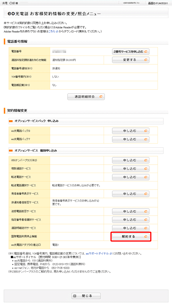Select the 電話1 value text
The image size is (172, 304).
(x=55, y=245)
